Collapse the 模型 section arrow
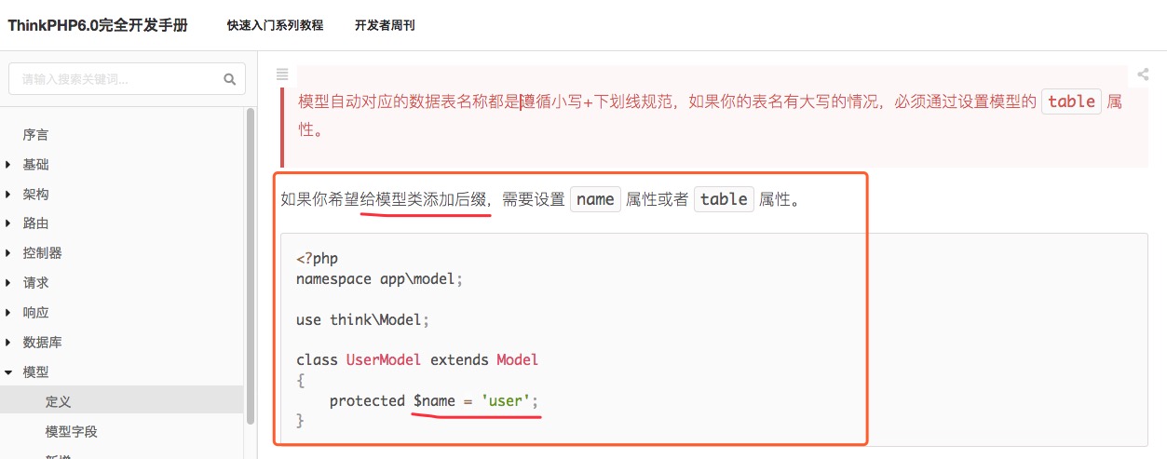 coord(8,372)
